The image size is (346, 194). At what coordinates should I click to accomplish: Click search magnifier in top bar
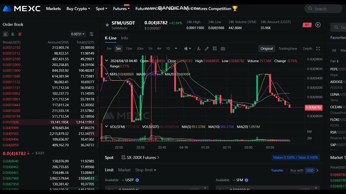coord(310,9)
